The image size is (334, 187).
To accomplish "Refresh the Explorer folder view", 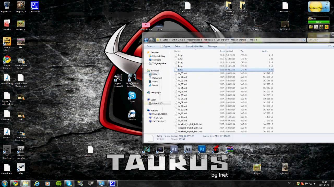I will (x=304, y=40).
